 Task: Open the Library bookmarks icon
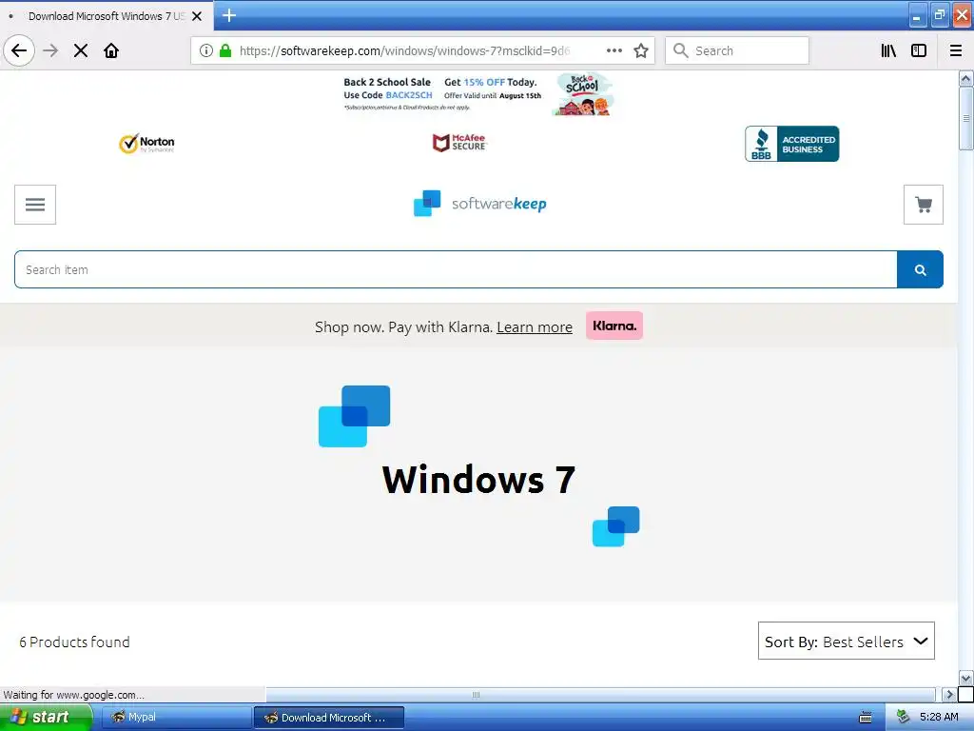point(888,51)
